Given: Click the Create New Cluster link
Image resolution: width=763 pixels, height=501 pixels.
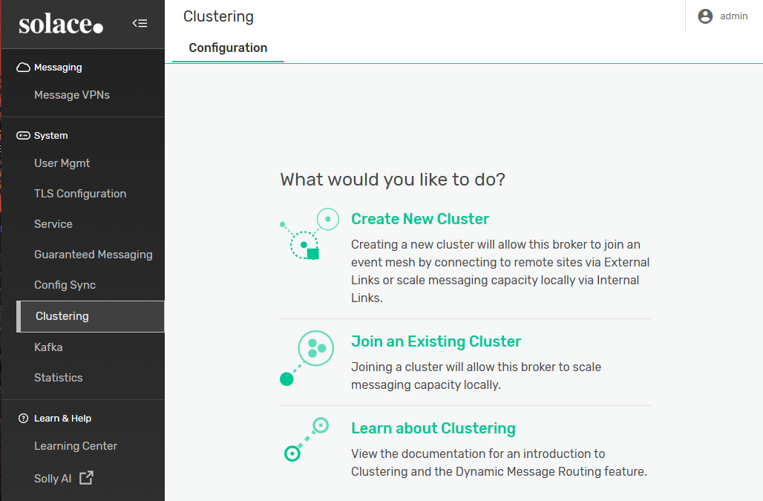Looking at the screenshot, I should pyautogui.click(x=420, y=219).
